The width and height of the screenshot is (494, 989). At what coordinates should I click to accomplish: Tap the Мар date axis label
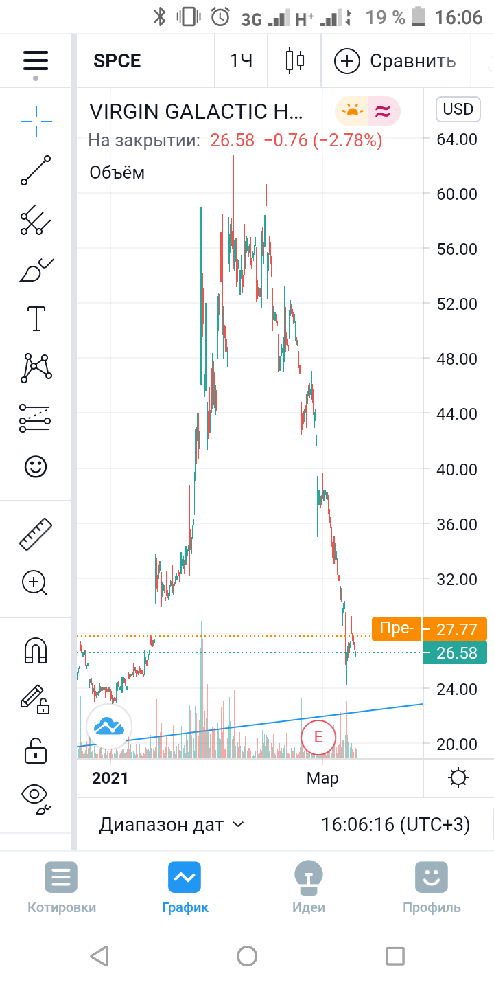322,778
